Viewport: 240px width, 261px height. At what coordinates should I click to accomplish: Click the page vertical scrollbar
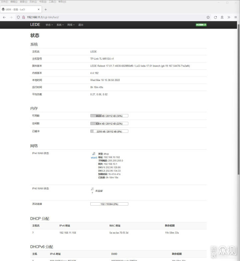pos(239,100)
